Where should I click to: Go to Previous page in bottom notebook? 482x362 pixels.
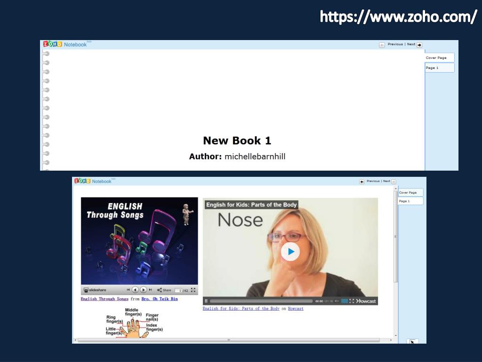click(x=373, y=181)
